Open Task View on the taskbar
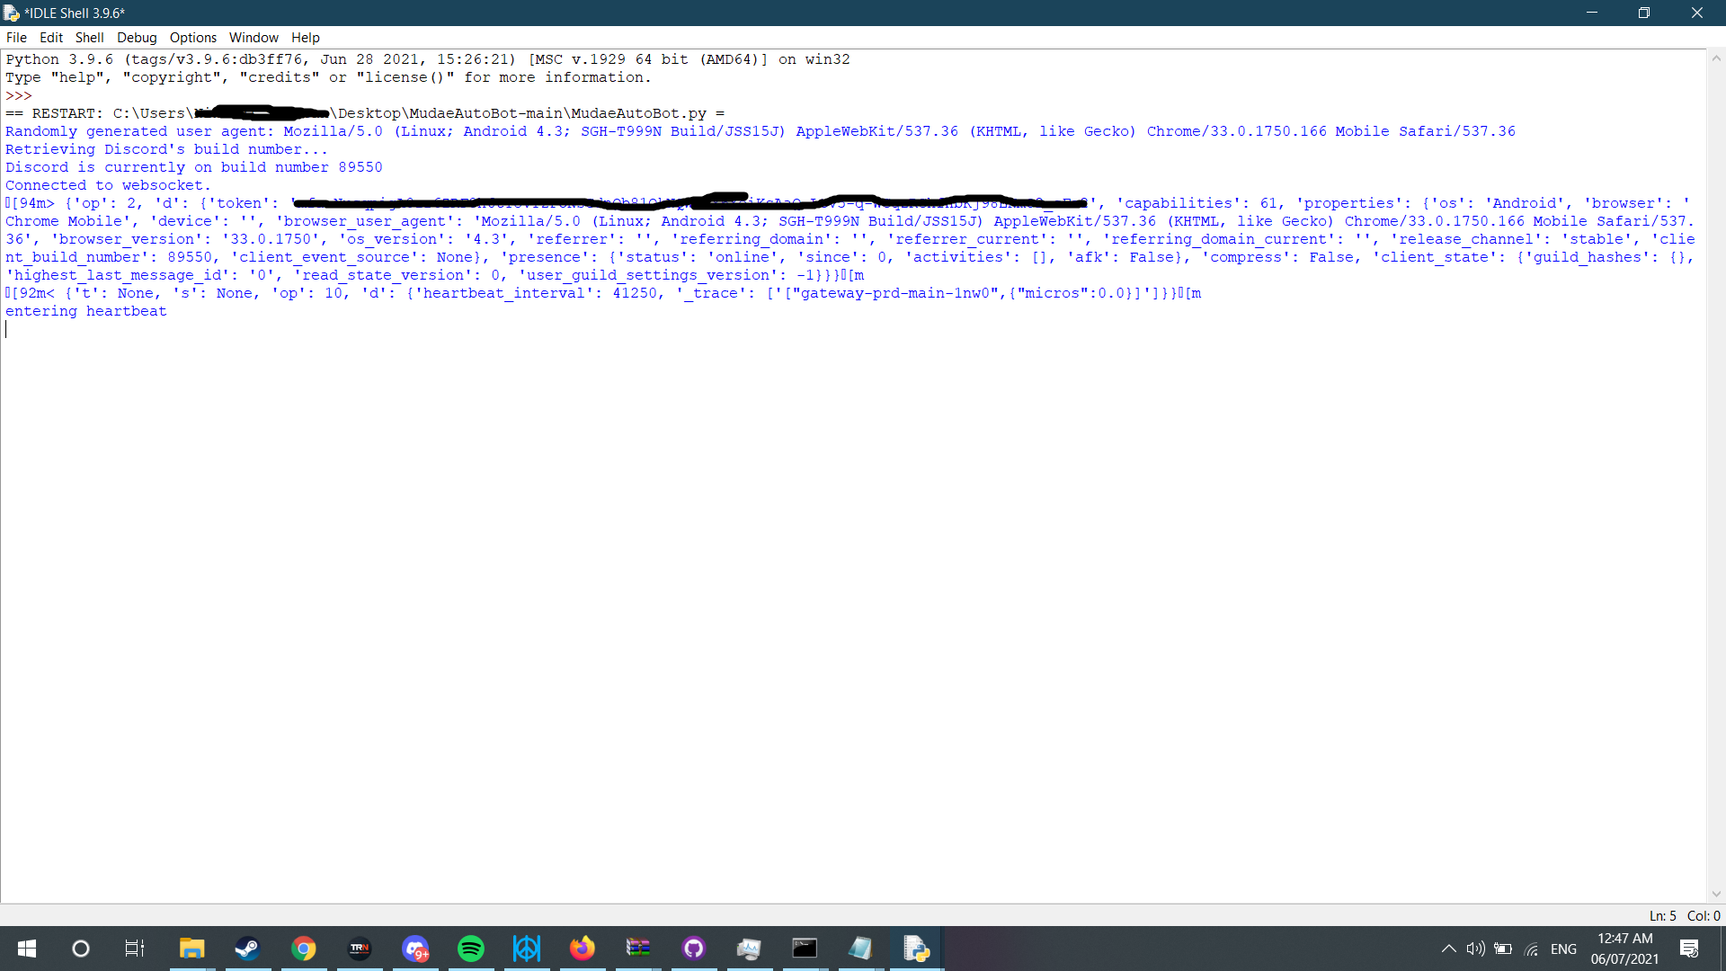1726x971 pixels. click(x=135, y=949)
